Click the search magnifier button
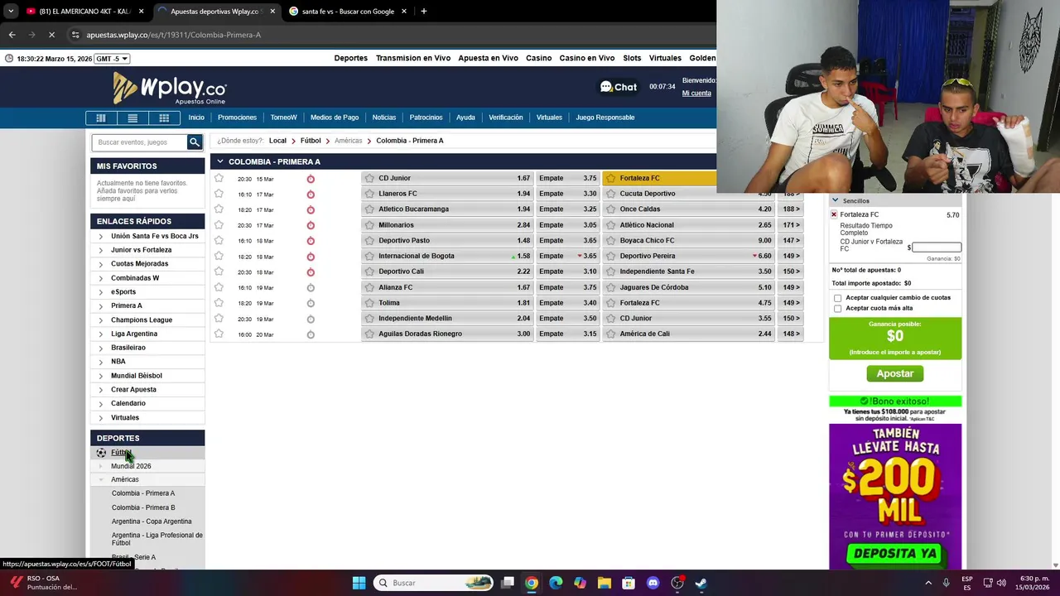This screenshot has height=596, width=1060. [195, 142]
